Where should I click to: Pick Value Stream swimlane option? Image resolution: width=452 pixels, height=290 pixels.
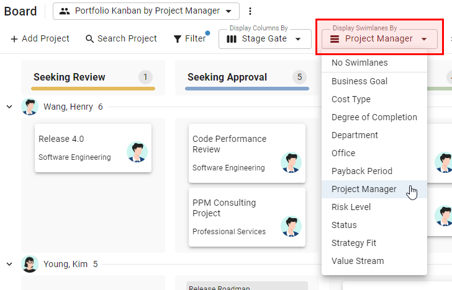click(358, 261)
